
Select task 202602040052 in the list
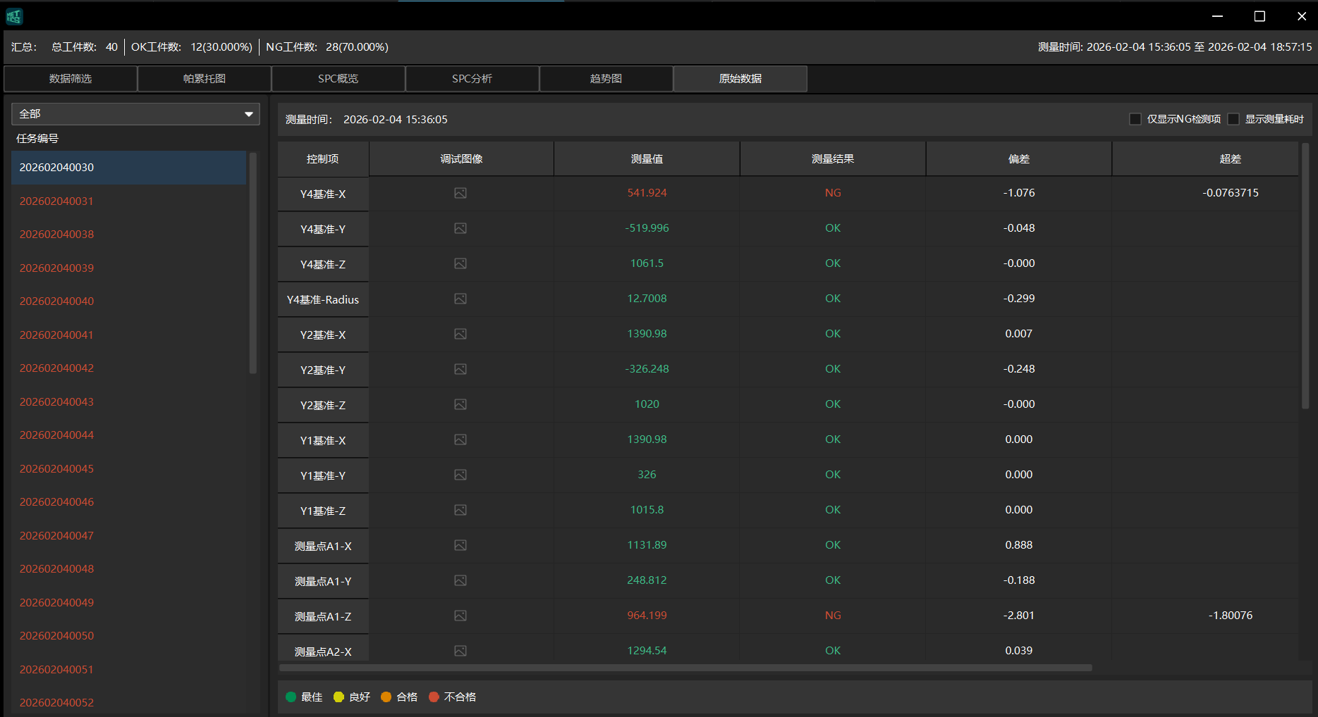tap(56, 702)
